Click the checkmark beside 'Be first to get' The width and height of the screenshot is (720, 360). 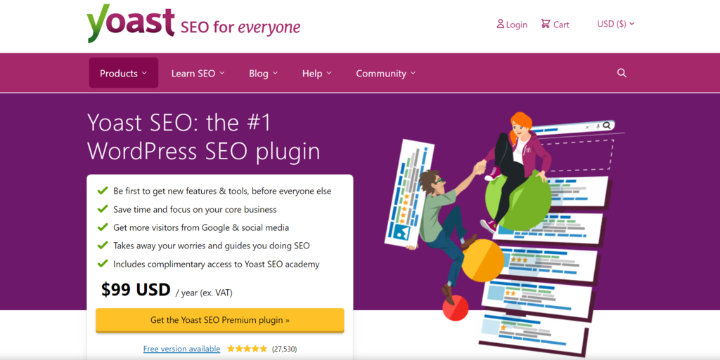pyautogui.click(x=102, y=191)
